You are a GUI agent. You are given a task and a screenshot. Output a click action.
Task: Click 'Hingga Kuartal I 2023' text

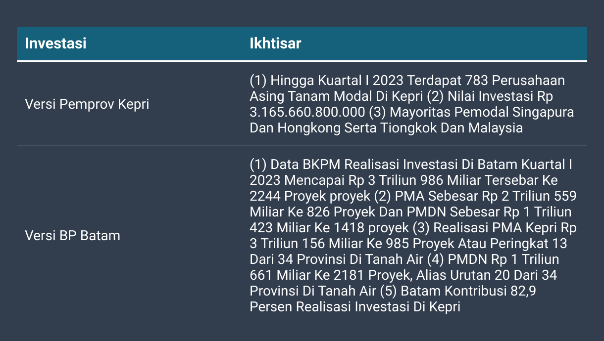click(x=331, y=81)
